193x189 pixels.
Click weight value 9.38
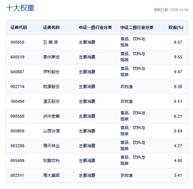tap(178, 87)
